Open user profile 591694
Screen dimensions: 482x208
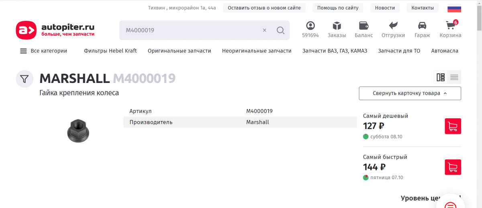(x=310, y=30)
